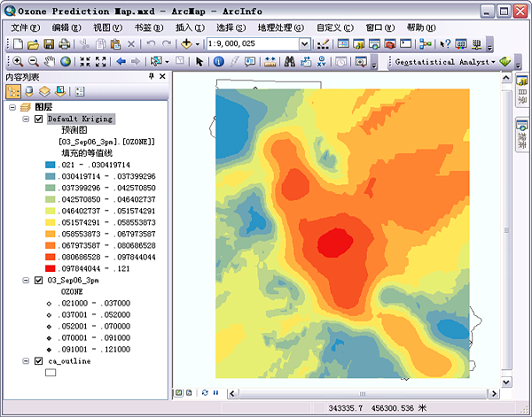This screenshot has width=532, height=417.
Task: Toggle the ca_outline layer checkbox
Action: pyautogui.click(x=38, y=361)
